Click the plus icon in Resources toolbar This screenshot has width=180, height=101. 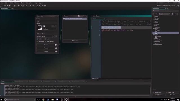175,14
